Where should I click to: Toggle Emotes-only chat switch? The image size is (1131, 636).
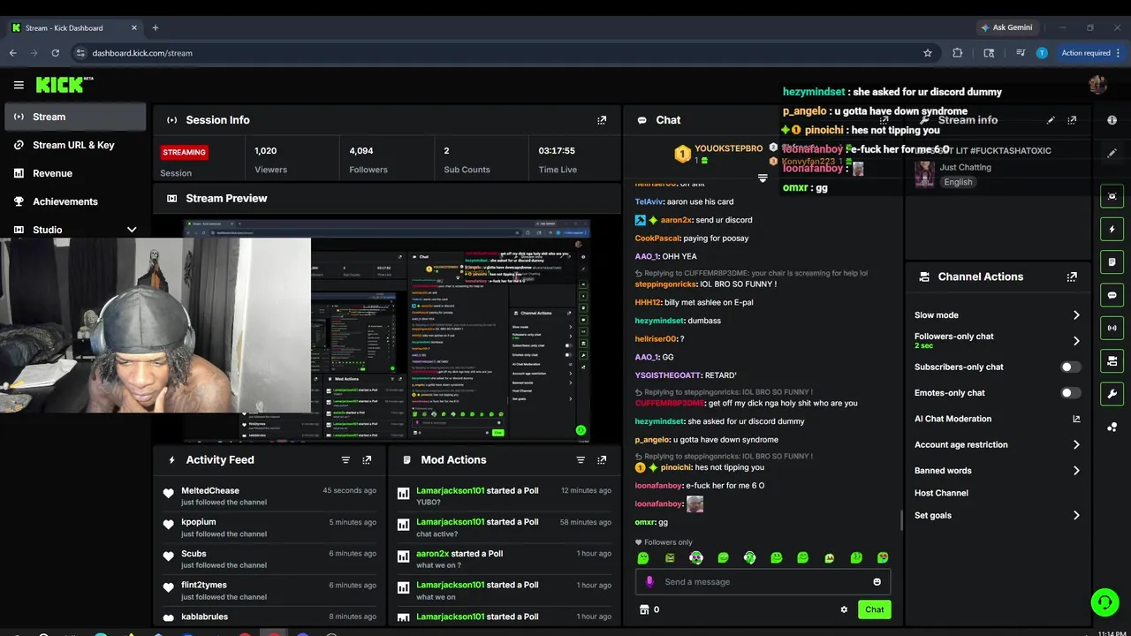[1070, 393]
